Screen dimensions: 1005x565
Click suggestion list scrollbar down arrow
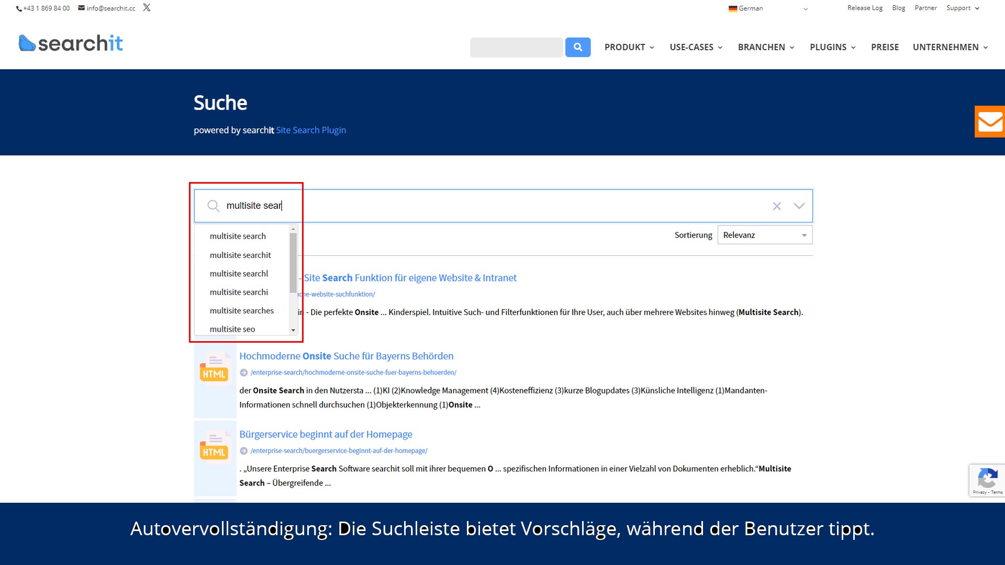point(293,331)
